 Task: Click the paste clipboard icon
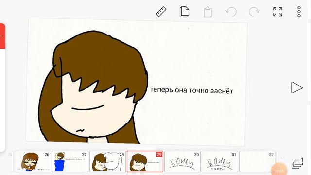(207, 12)
